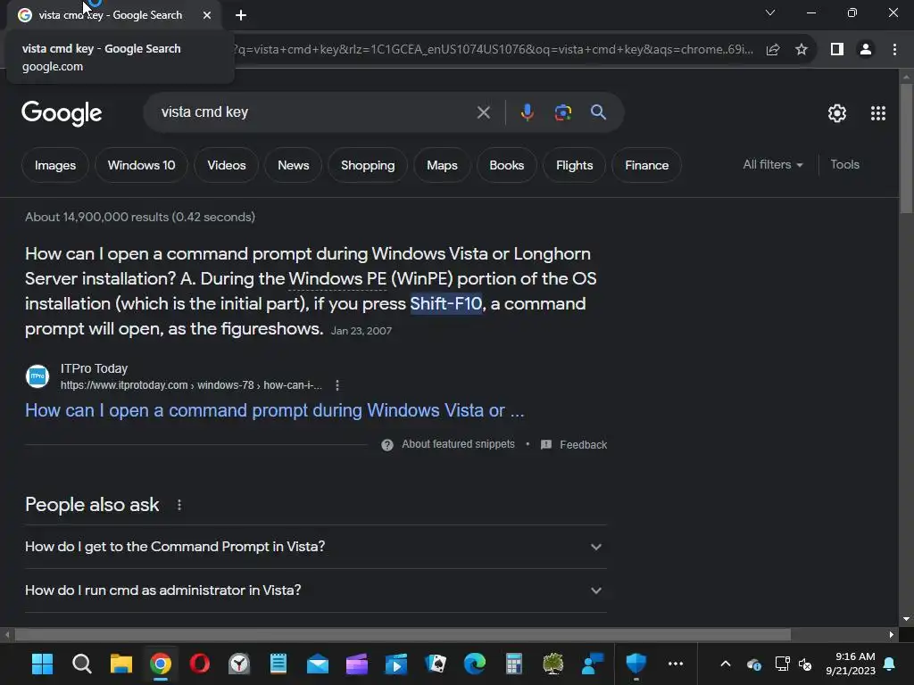
Task: Click the Feedback flag icon
Action: tap(546, 445)
